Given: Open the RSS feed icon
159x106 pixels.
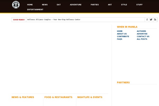Looking at the screenshot, I should point(155,20).
